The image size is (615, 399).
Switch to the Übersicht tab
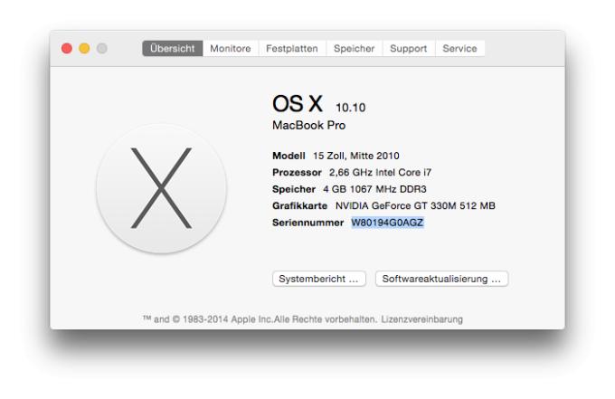tap(173, 48)
